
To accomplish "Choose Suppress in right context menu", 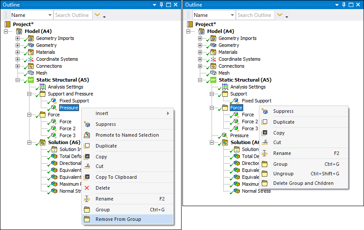I will pyautogui.click(x=304, y=111).
